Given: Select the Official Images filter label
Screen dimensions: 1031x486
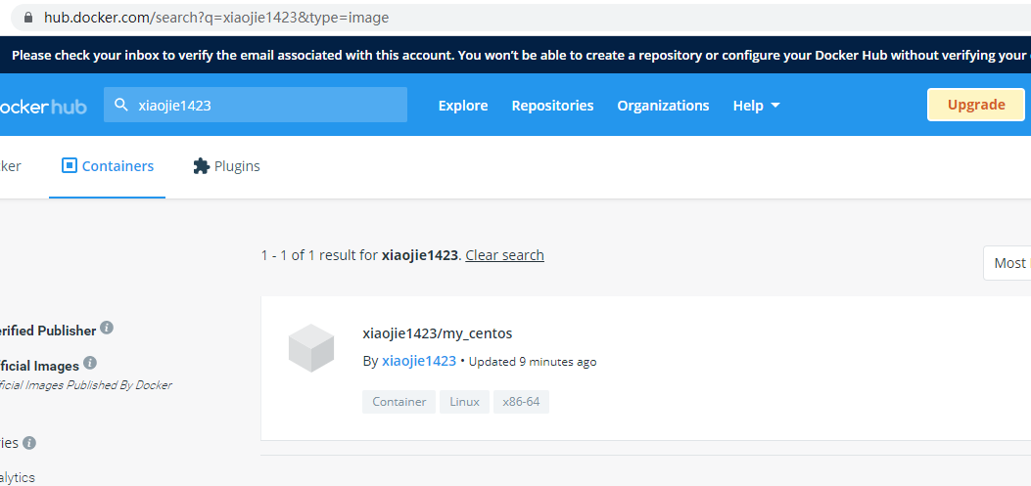Looking at the screenshot, I should coord(39,366).
